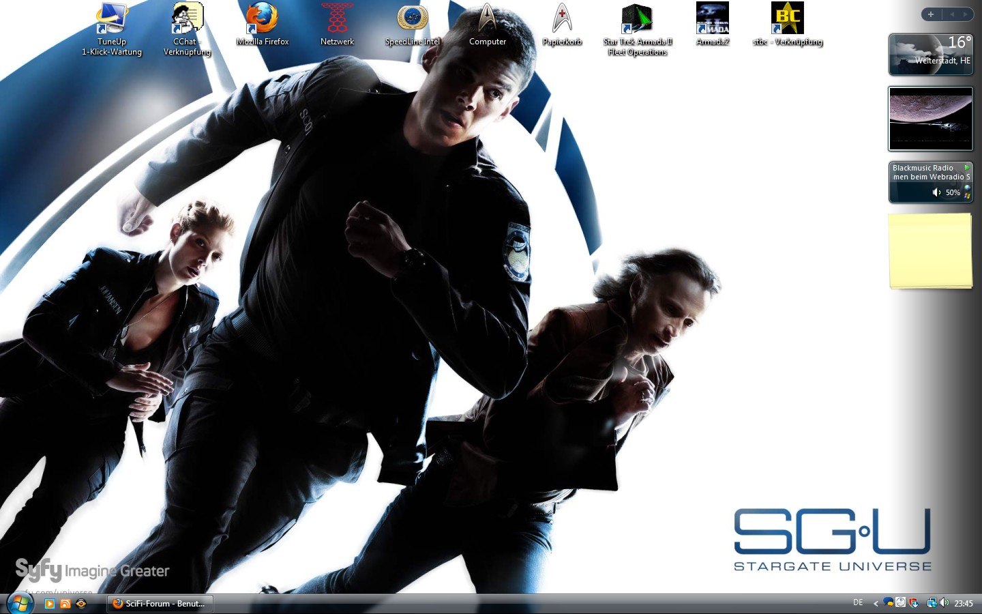Click the SpeedLine Intel desktop icon
Image resolution: width=982 pixels, height=614 pixels.
[412, 19]
